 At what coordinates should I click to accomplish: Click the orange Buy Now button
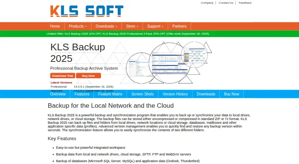(88, 76)
